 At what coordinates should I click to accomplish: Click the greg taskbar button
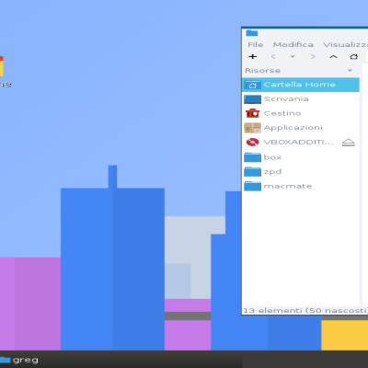tap(19, 360)
